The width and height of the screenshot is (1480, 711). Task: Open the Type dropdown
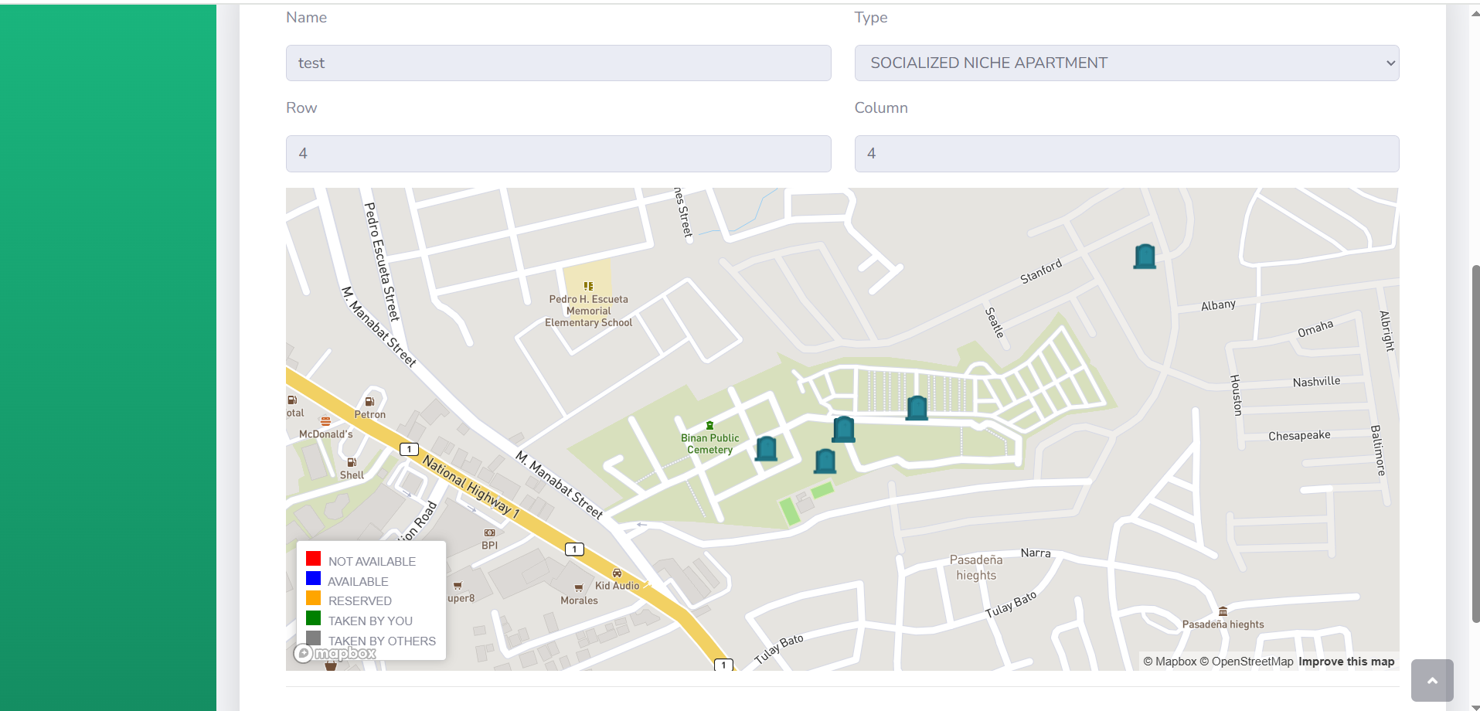click(x=1127, y=63)
